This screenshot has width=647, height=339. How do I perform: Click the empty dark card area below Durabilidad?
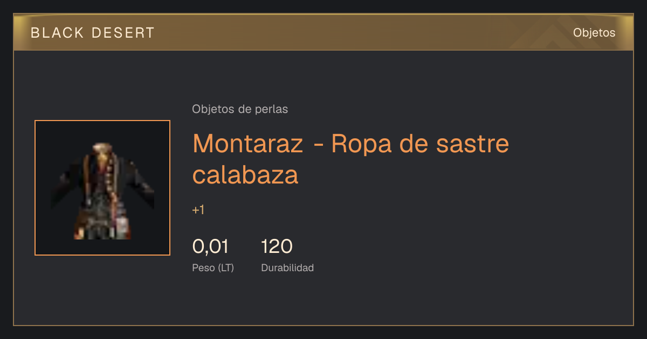[x=323, y=299]
